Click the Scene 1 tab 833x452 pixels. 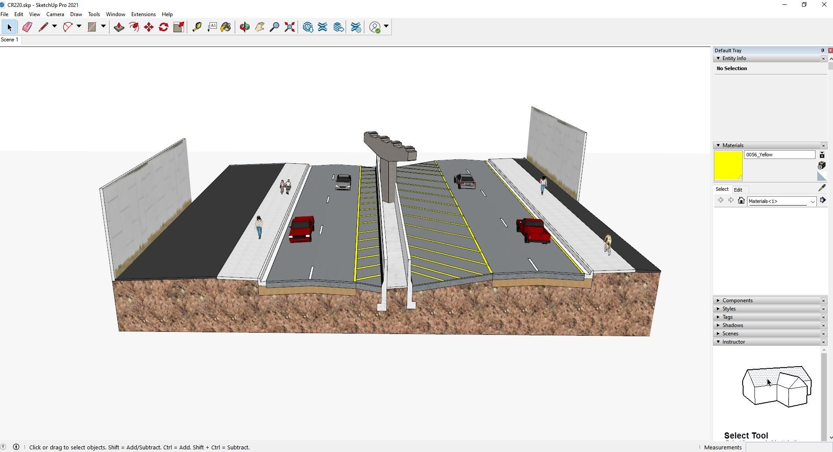click(10, 40)
